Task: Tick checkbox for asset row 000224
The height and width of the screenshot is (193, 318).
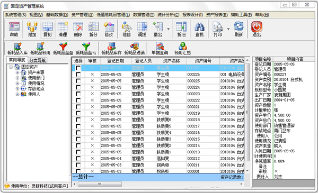Action: [x=78, y=87]
